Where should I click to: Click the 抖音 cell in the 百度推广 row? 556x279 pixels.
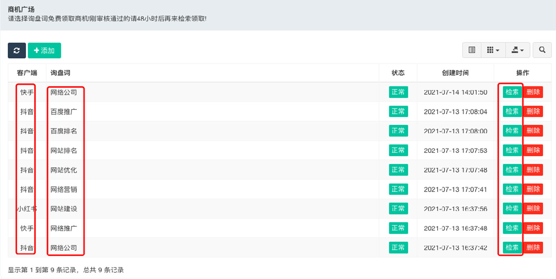[27, 112]
